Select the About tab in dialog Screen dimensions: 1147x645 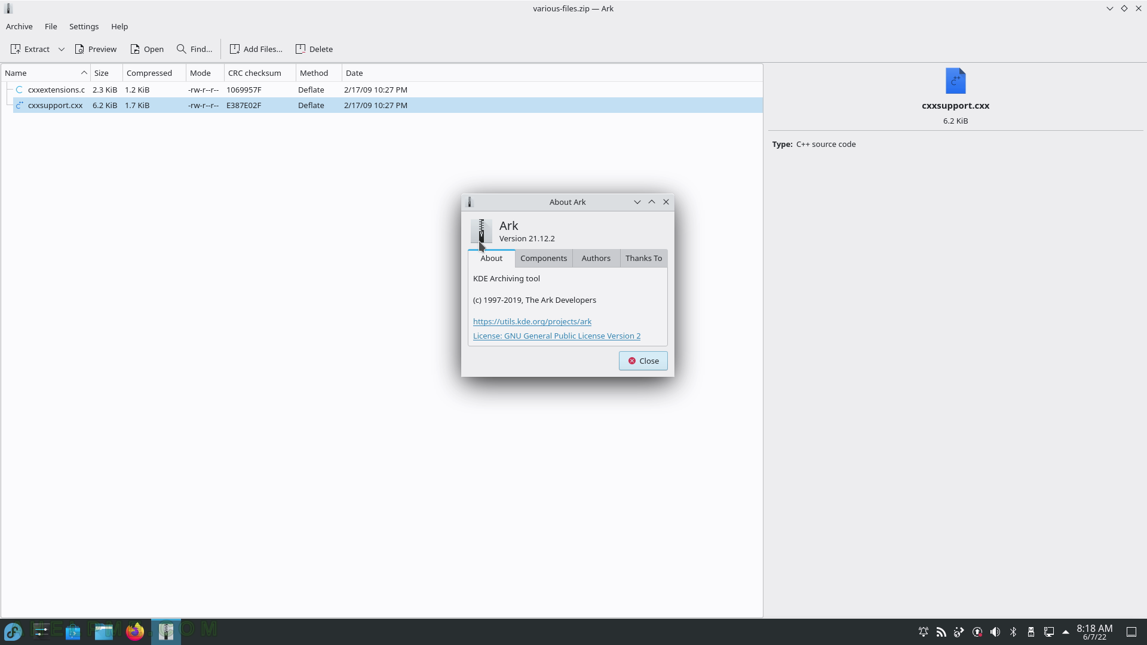(x=492, y=258)
